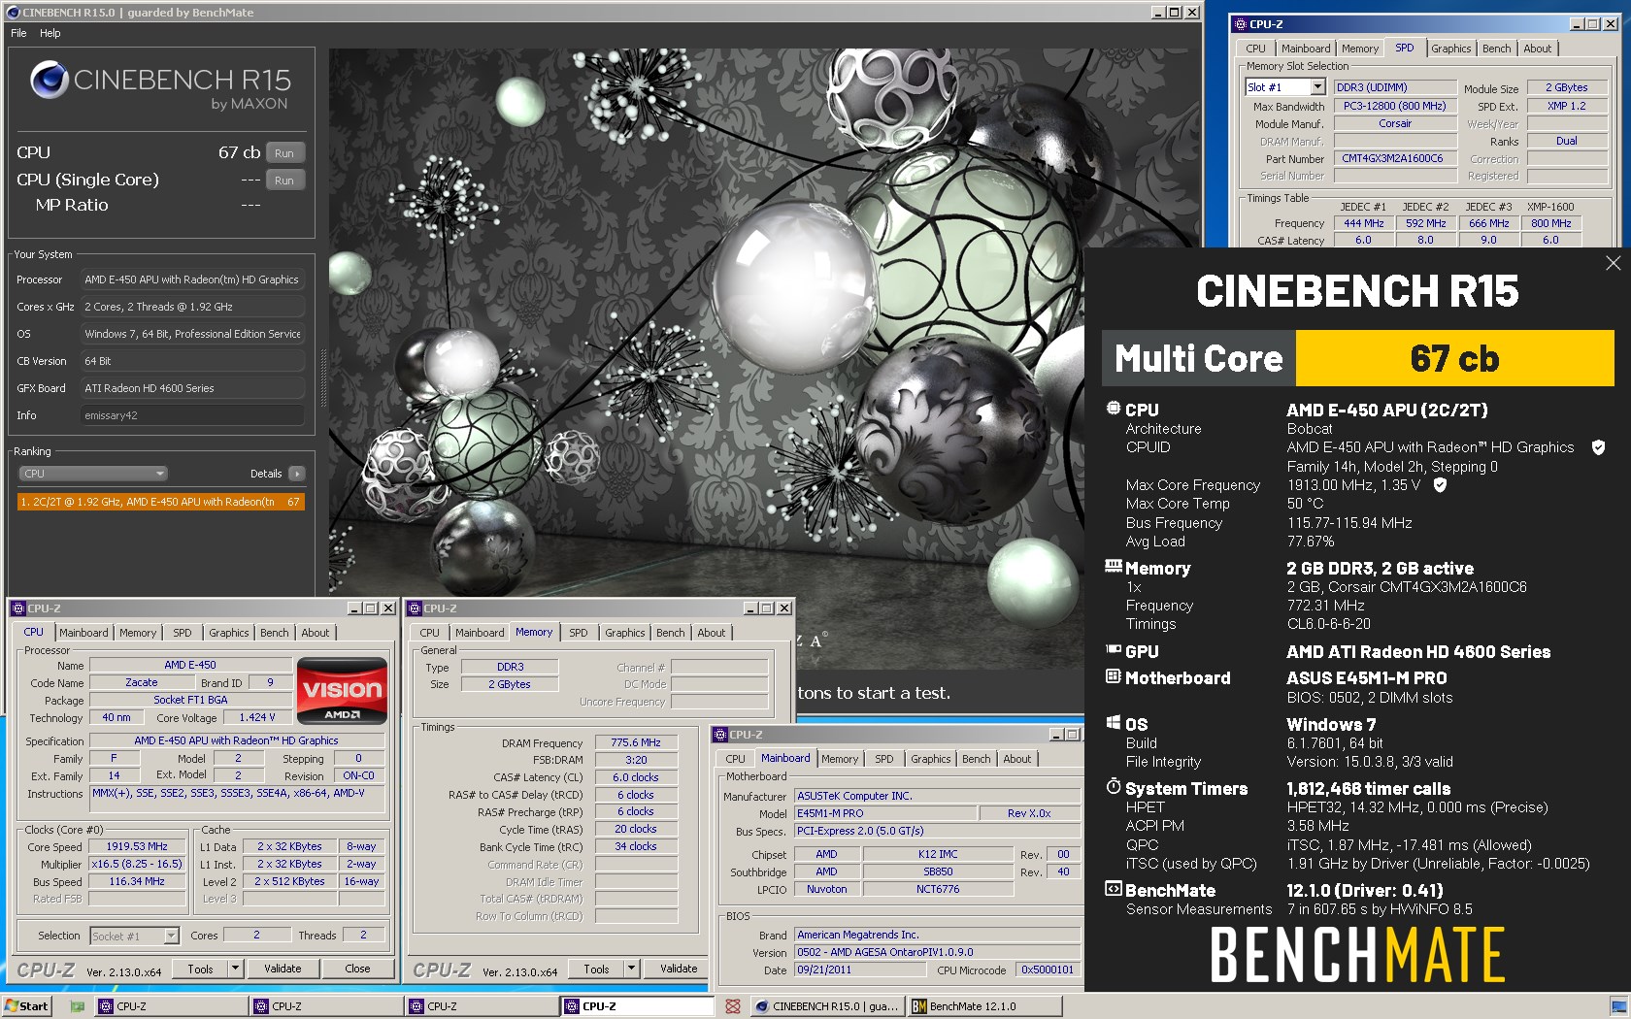Click the quick launch icon next to Start

tap(77, 1006)
